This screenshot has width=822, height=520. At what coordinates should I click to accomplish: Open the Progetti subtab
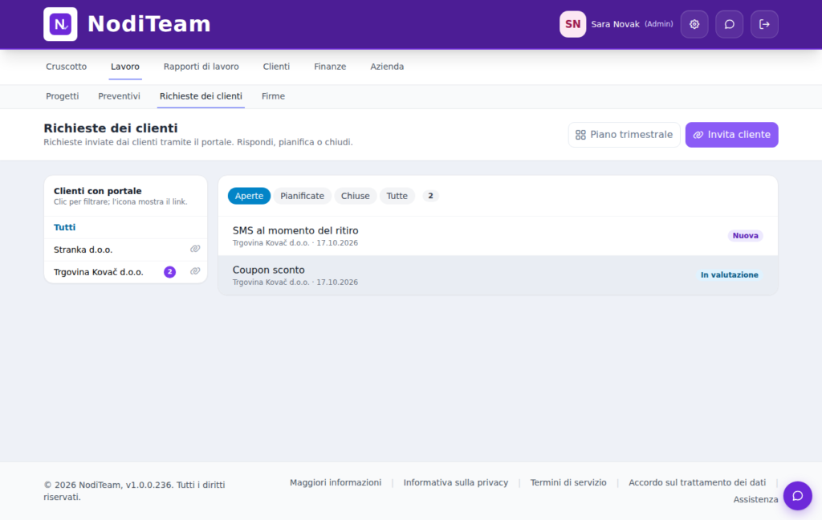63,96
